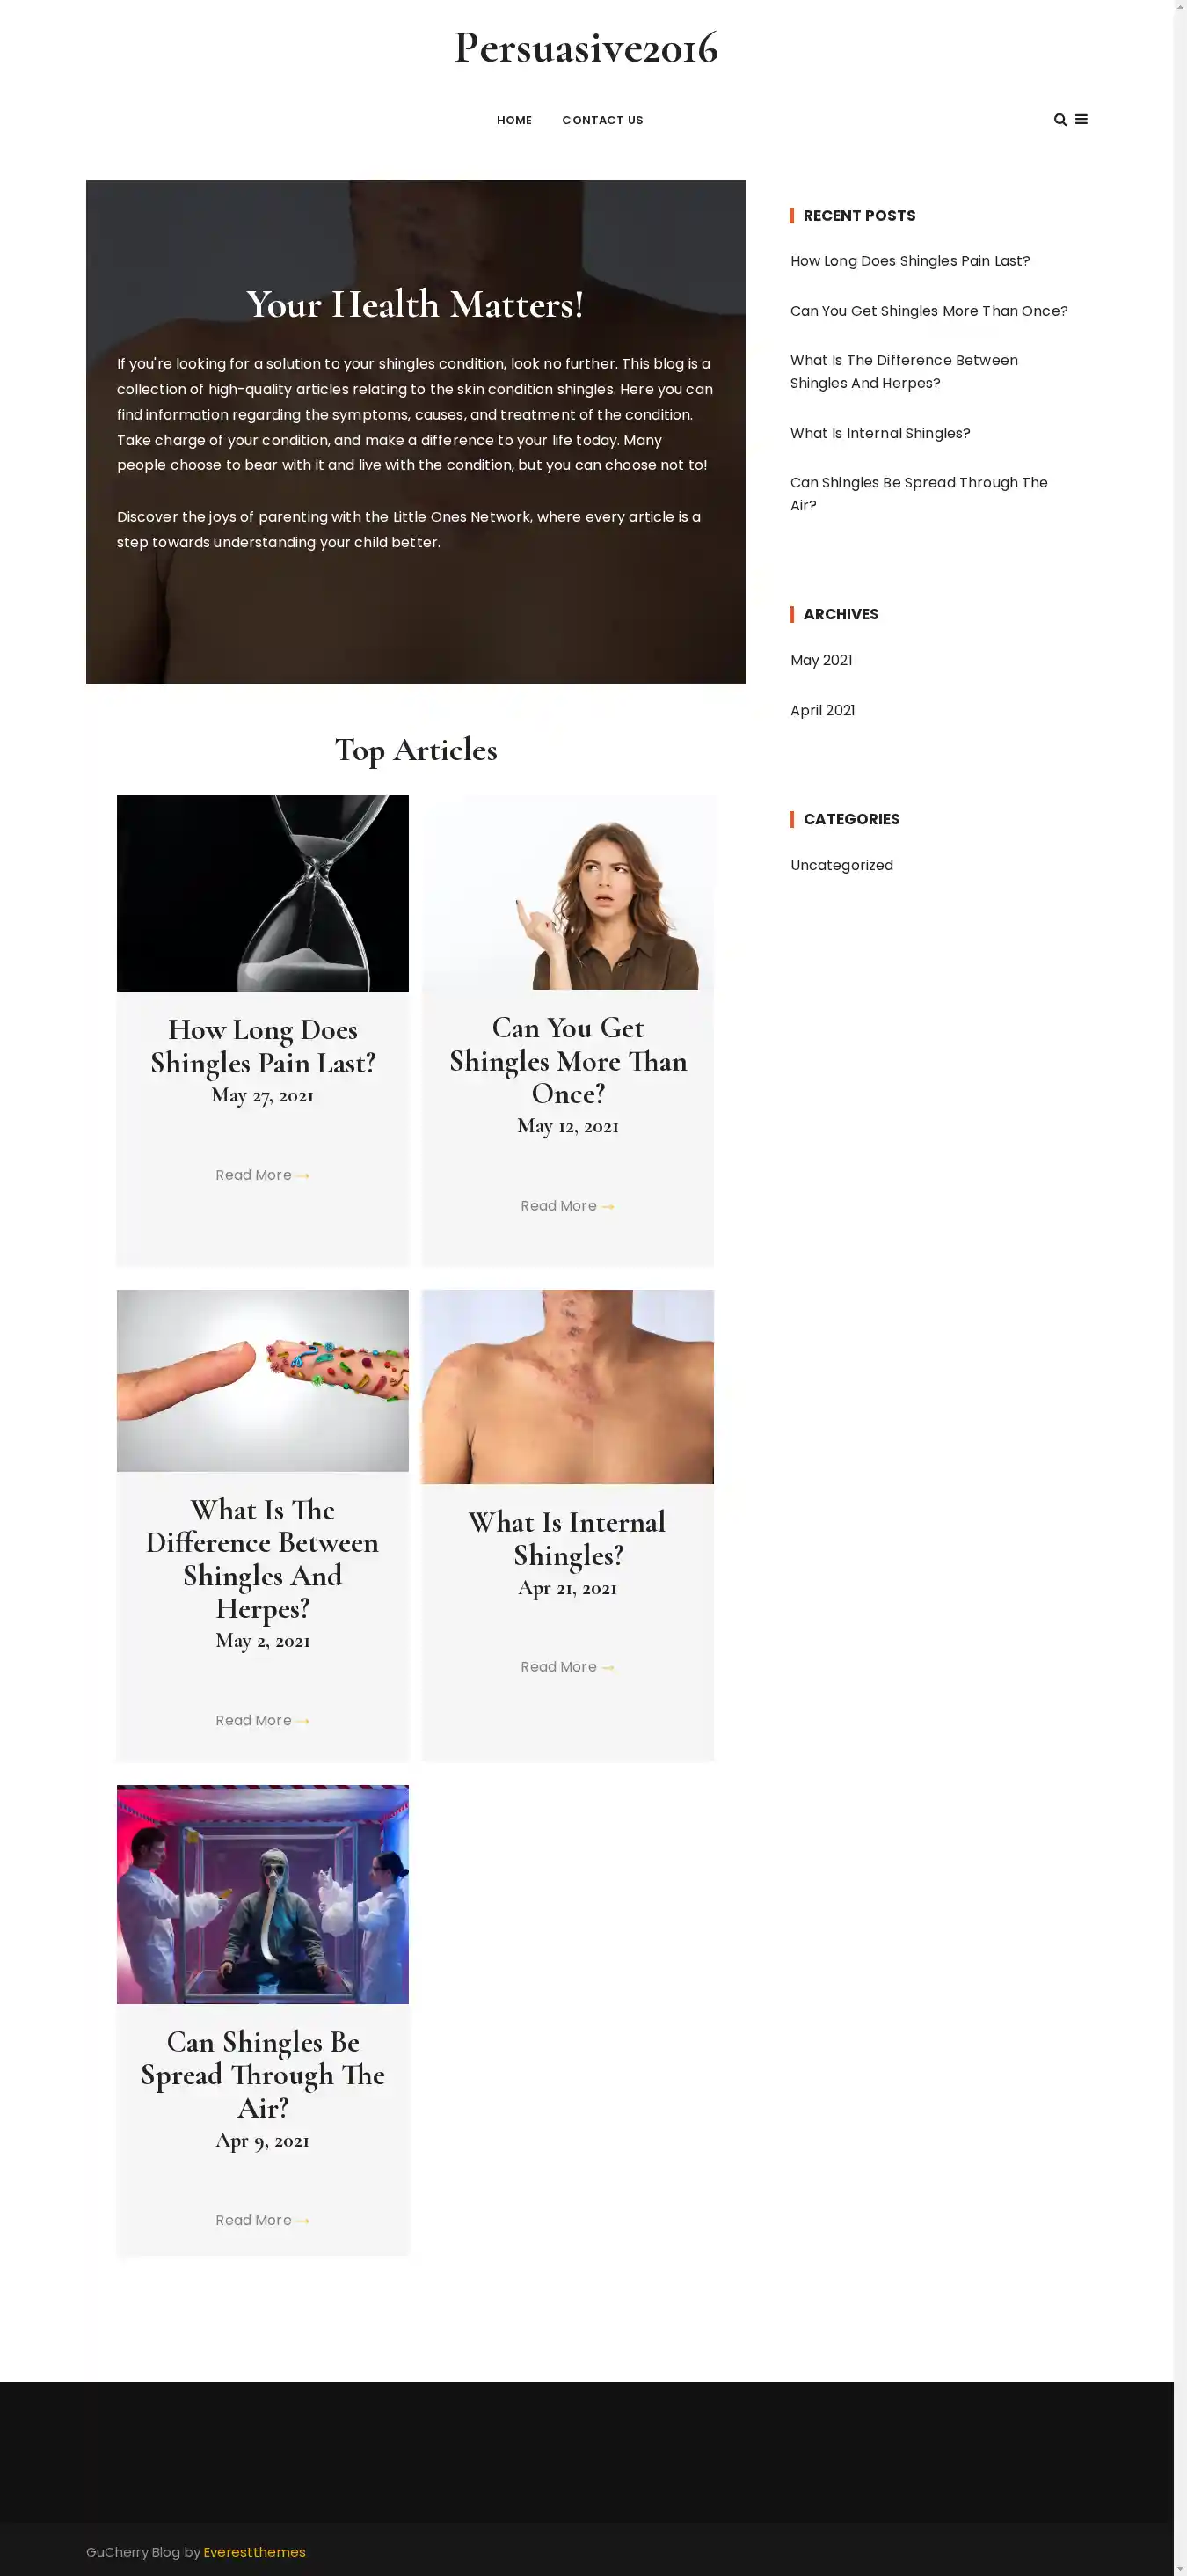1187x2576 pixels.
Task: Select the Uncategorized category
Action: (x=841, y=865)
